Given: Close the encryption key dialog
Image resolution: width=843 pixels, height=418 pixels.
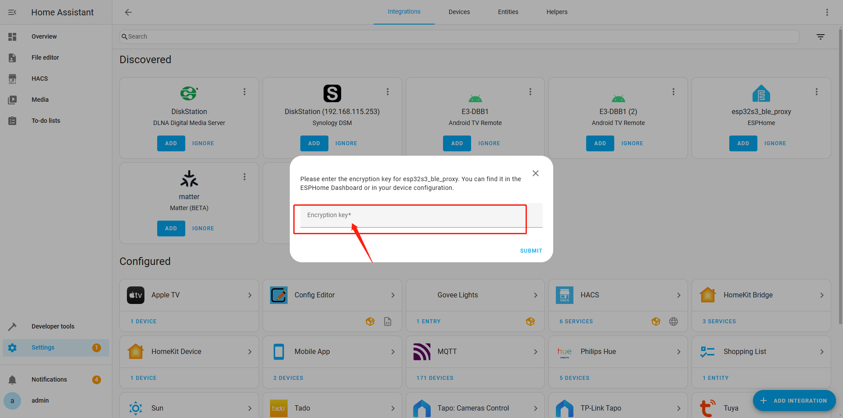Looking at the screenshot, I should tap(535, 173).
